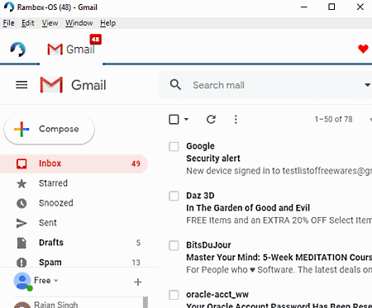Start a new chat with plus icon
372x308 pixels.
coord(138,282)
